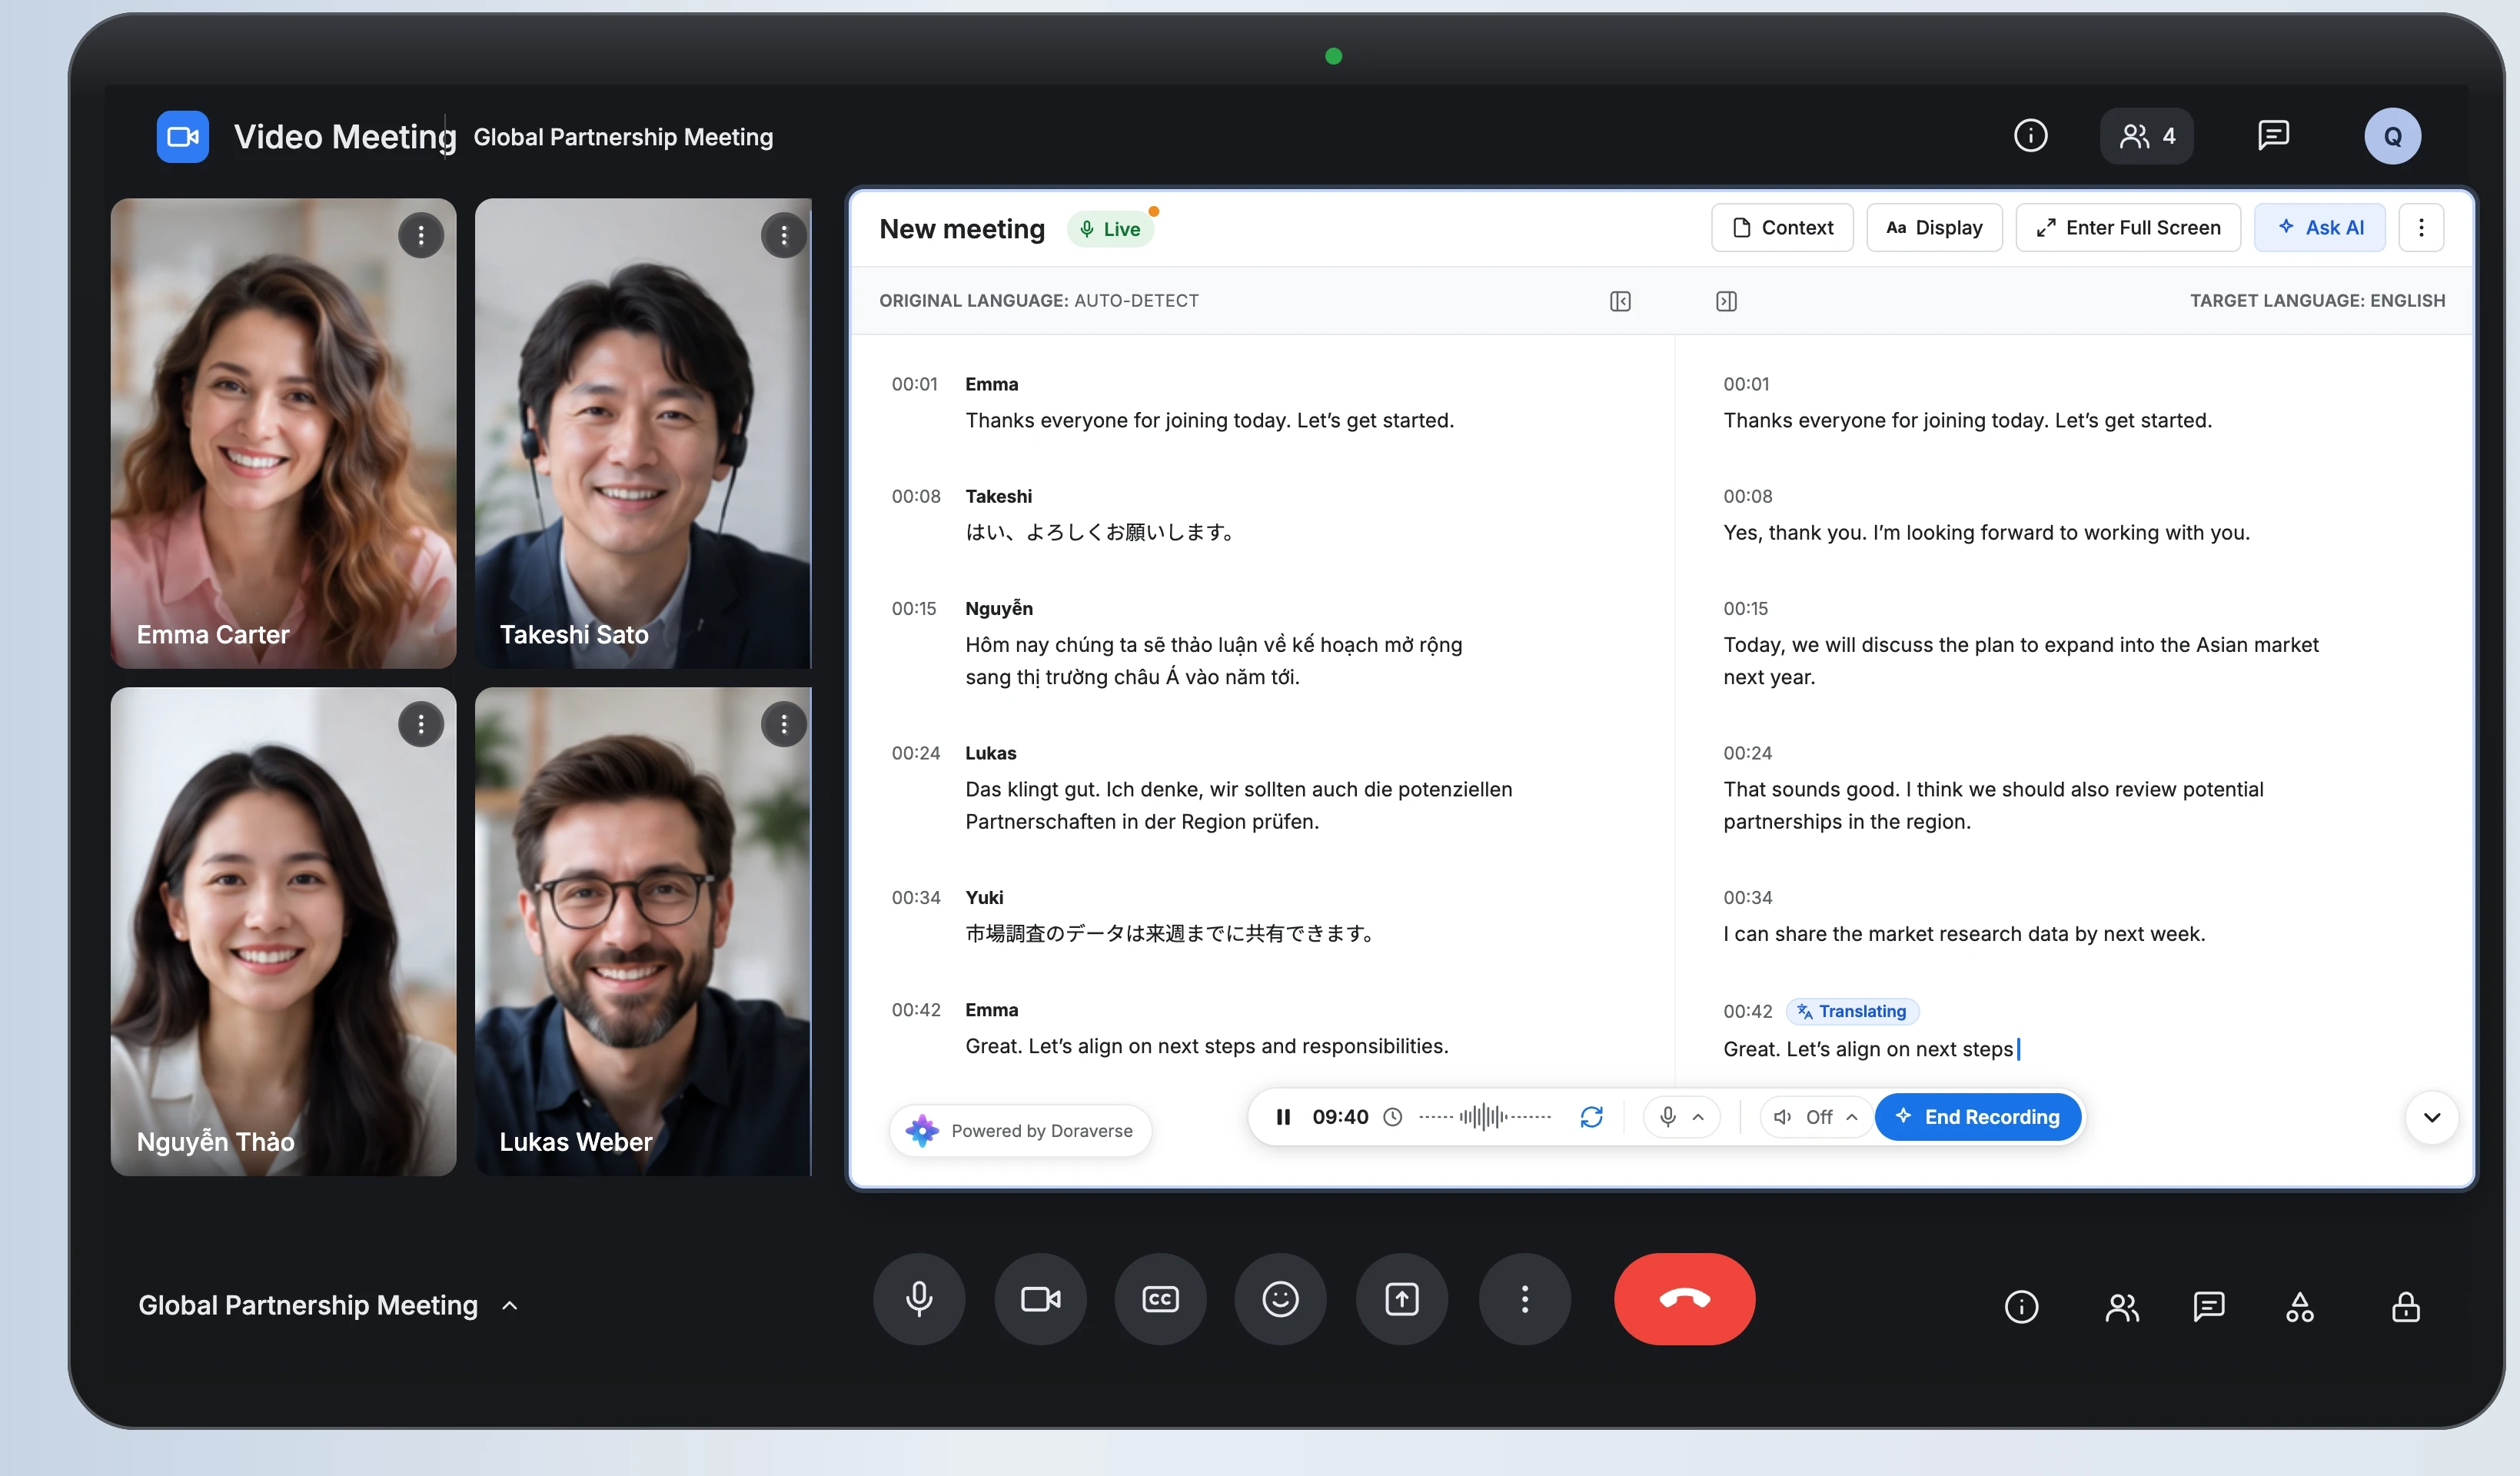Pause the live recording

[1283, 1117]
